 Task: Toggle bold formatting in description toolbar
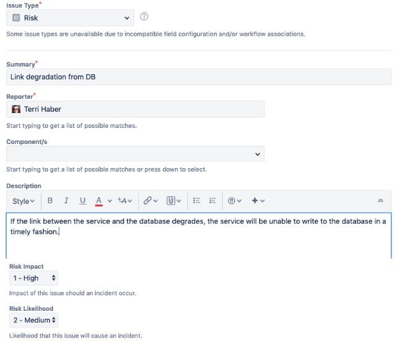pos(50,201)
